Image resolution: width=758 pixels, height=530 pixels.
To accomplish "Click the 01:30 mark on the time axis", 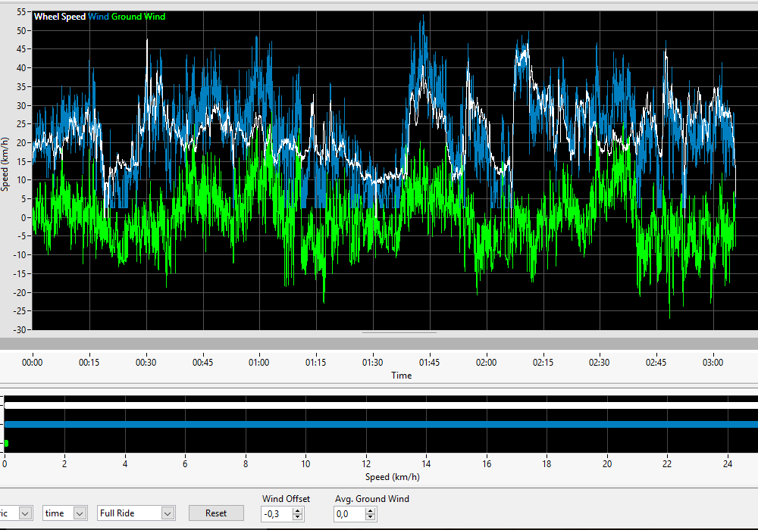I will pos(372,363).
